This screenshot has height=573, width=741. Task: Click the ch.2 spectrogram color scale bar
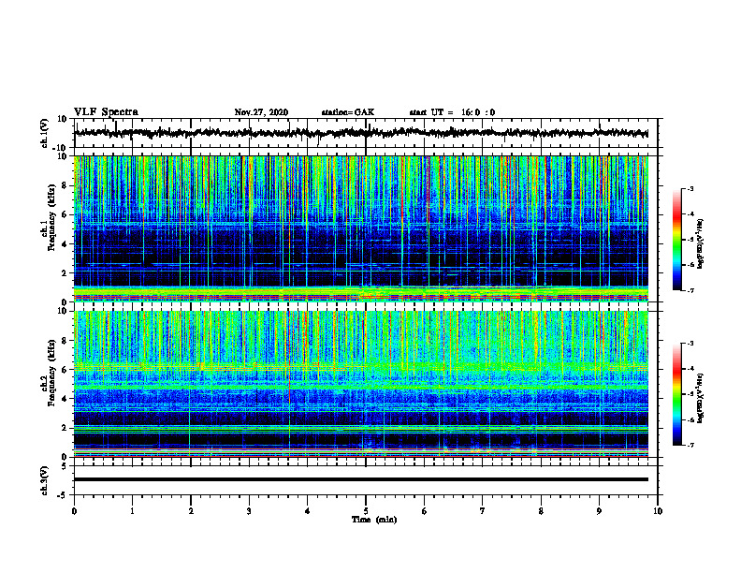point(677,394)
